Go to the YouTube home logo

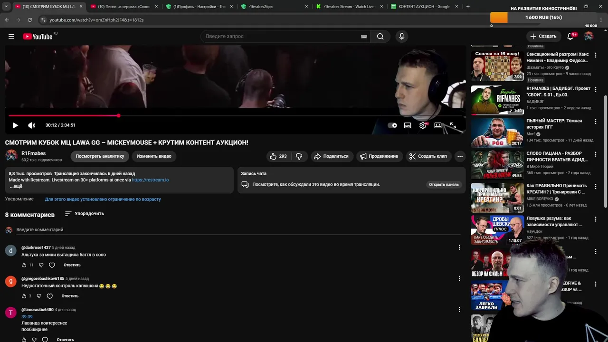click(38, 37)
